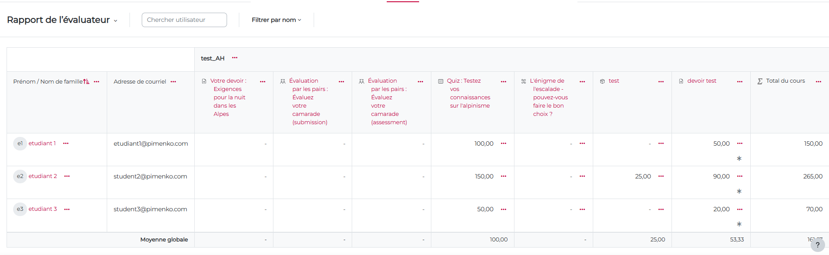The image size is (829, 255).
Task: Open actions menu for Total du cours column
Action: pyautogui.click(x=818, y=82)
